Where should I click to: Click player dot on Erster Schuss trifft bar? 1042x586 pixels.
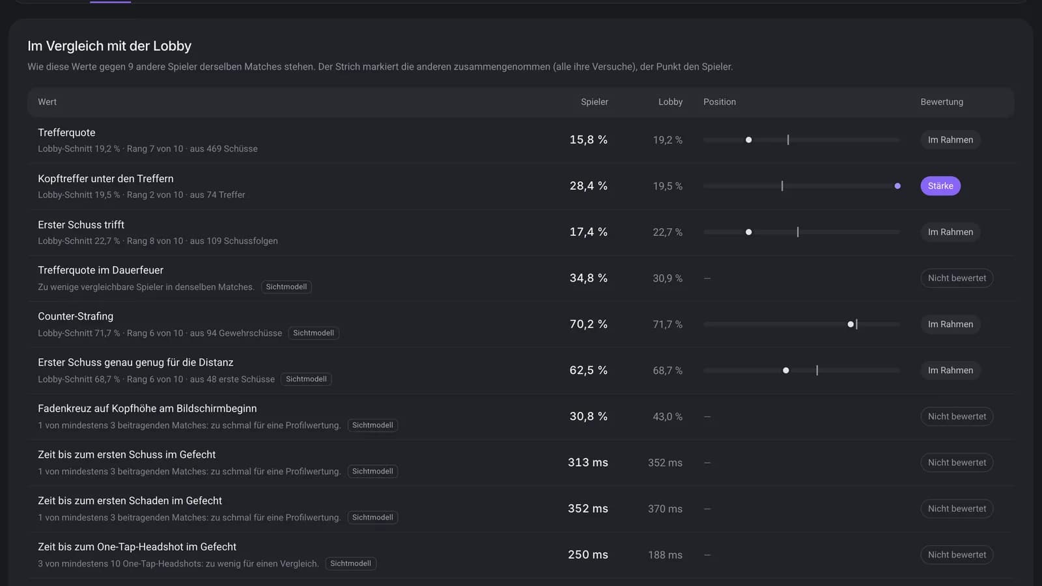749,232
